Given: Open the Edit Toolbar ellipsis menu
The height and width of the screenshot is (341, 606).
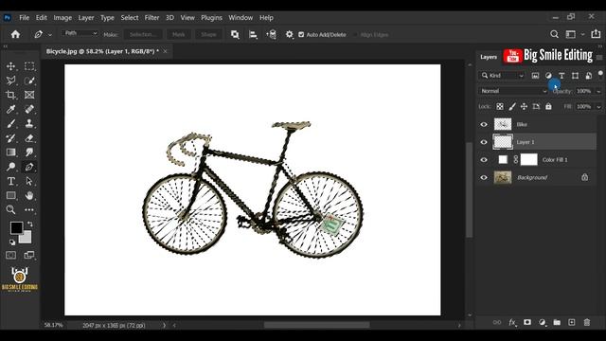Looking at the screenshot, I should tap(29, 209).
